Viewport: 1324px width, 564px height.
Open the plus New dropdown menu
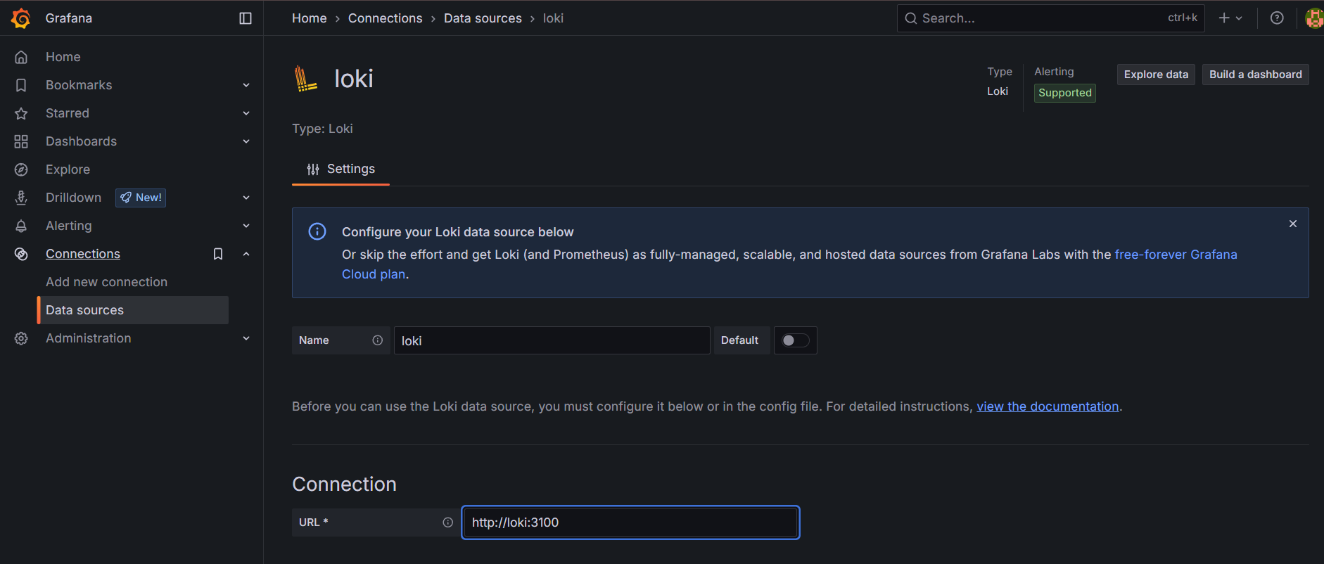pyautogui.click(x=1230, y=18)
